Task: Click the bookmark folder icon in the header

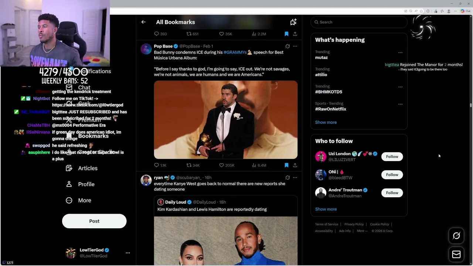Action: pyautogui.click(x=293, y=22)
